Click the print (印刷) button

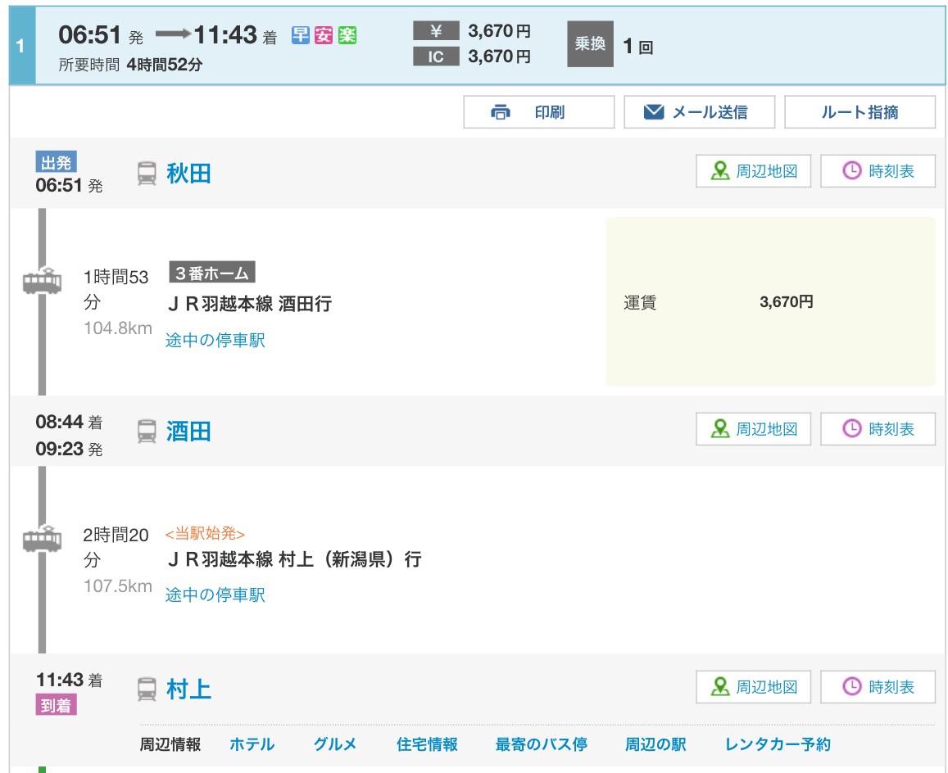click(x=538, y=112)
